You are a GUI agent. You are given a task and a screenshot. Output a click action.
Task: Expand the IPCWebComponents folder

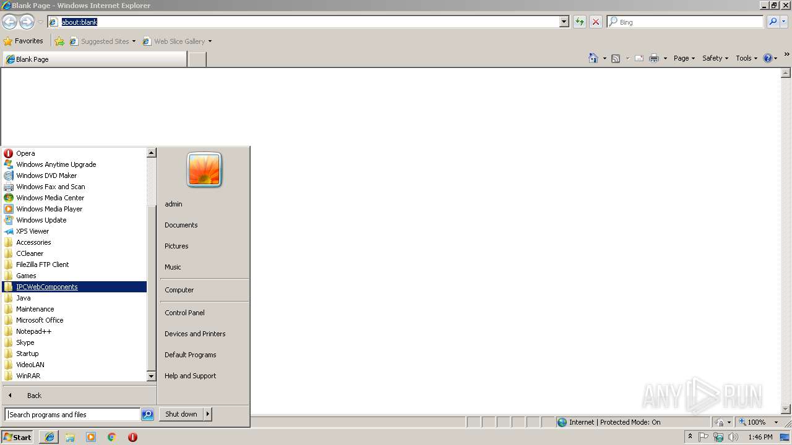(x=74, y=287)
